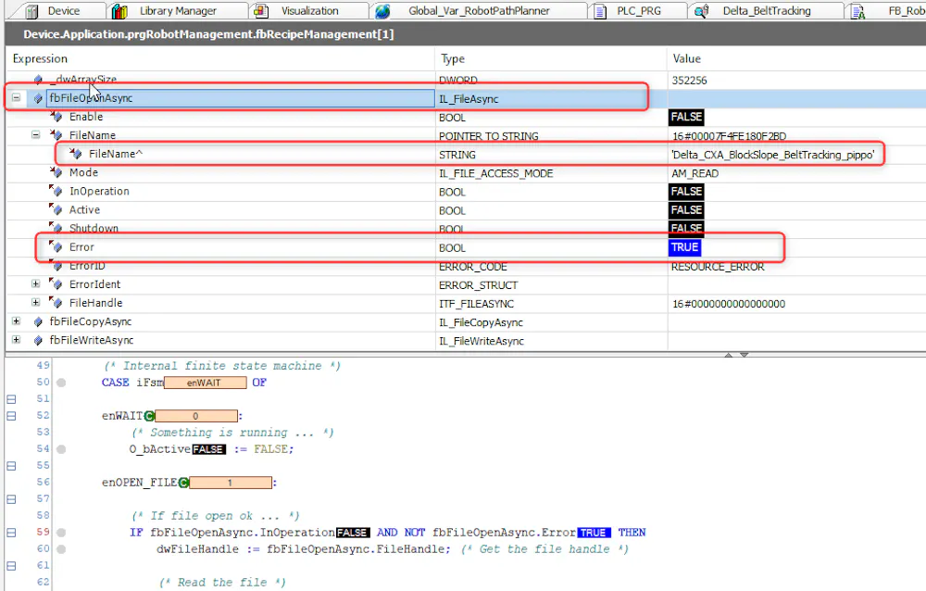Switch to the Visualization tab
This screenshot has height=591, width=926.
[x=308, y=10]
